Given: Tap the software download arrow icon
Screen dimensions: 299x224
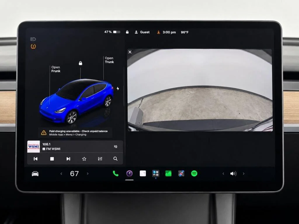Looking at the screenshot, I should tap(159, 32).
